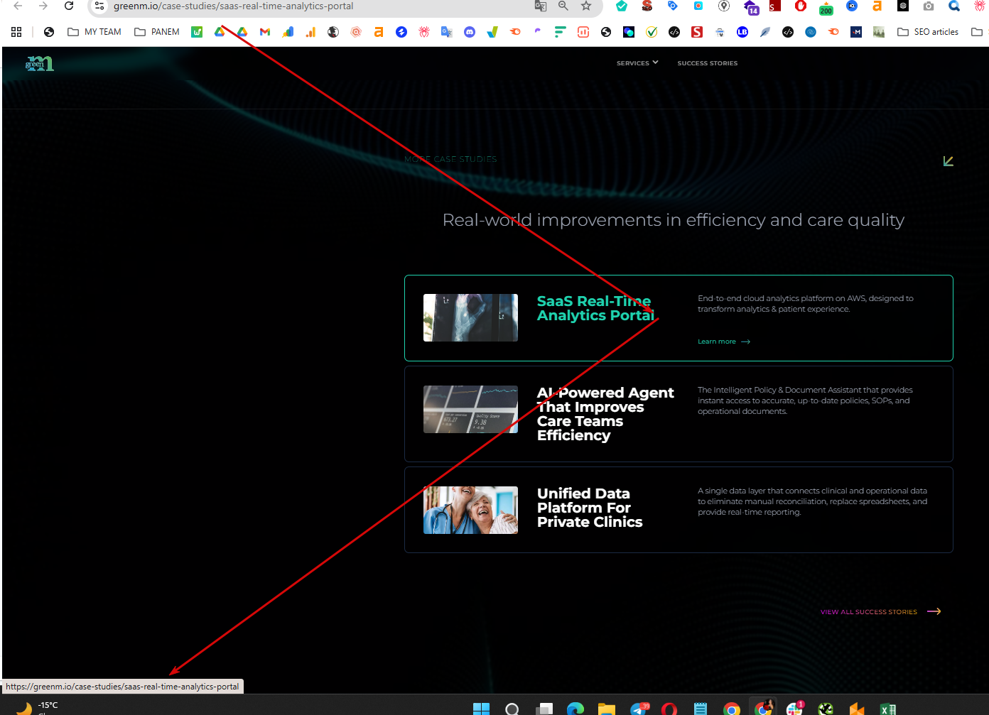Open the bookmarks apps grid icon
This screenshot has height=715, width=989.
click(16, 32)
